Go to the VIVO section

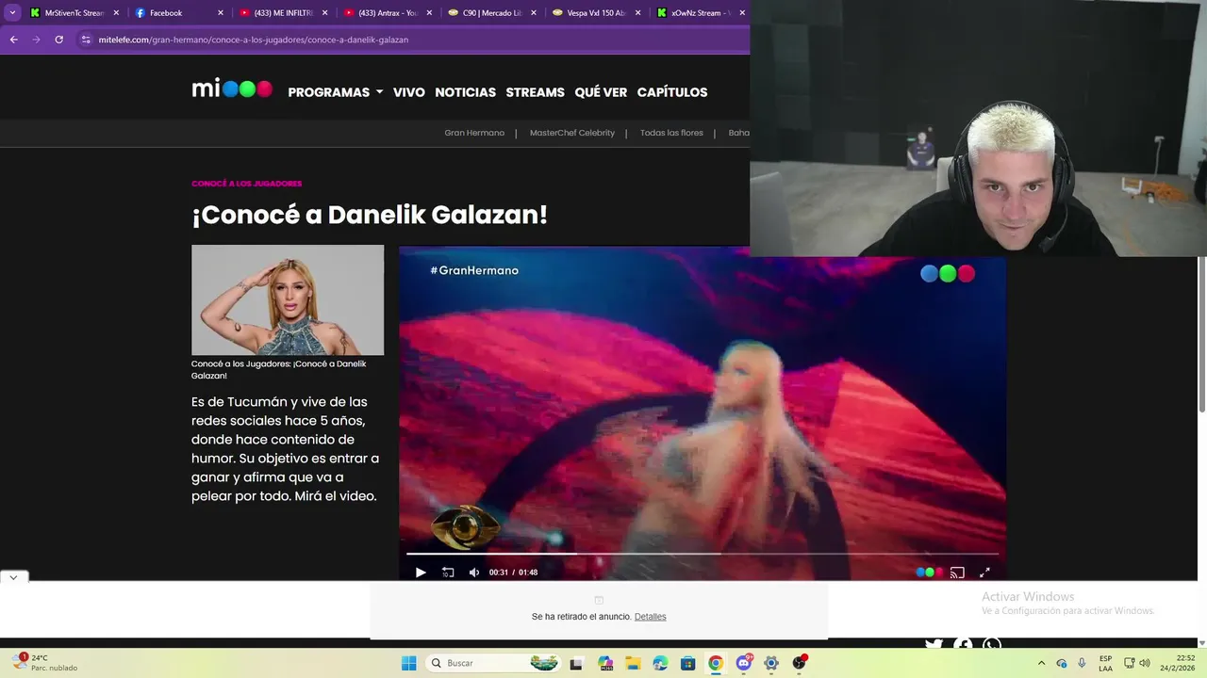pos(409,92)
